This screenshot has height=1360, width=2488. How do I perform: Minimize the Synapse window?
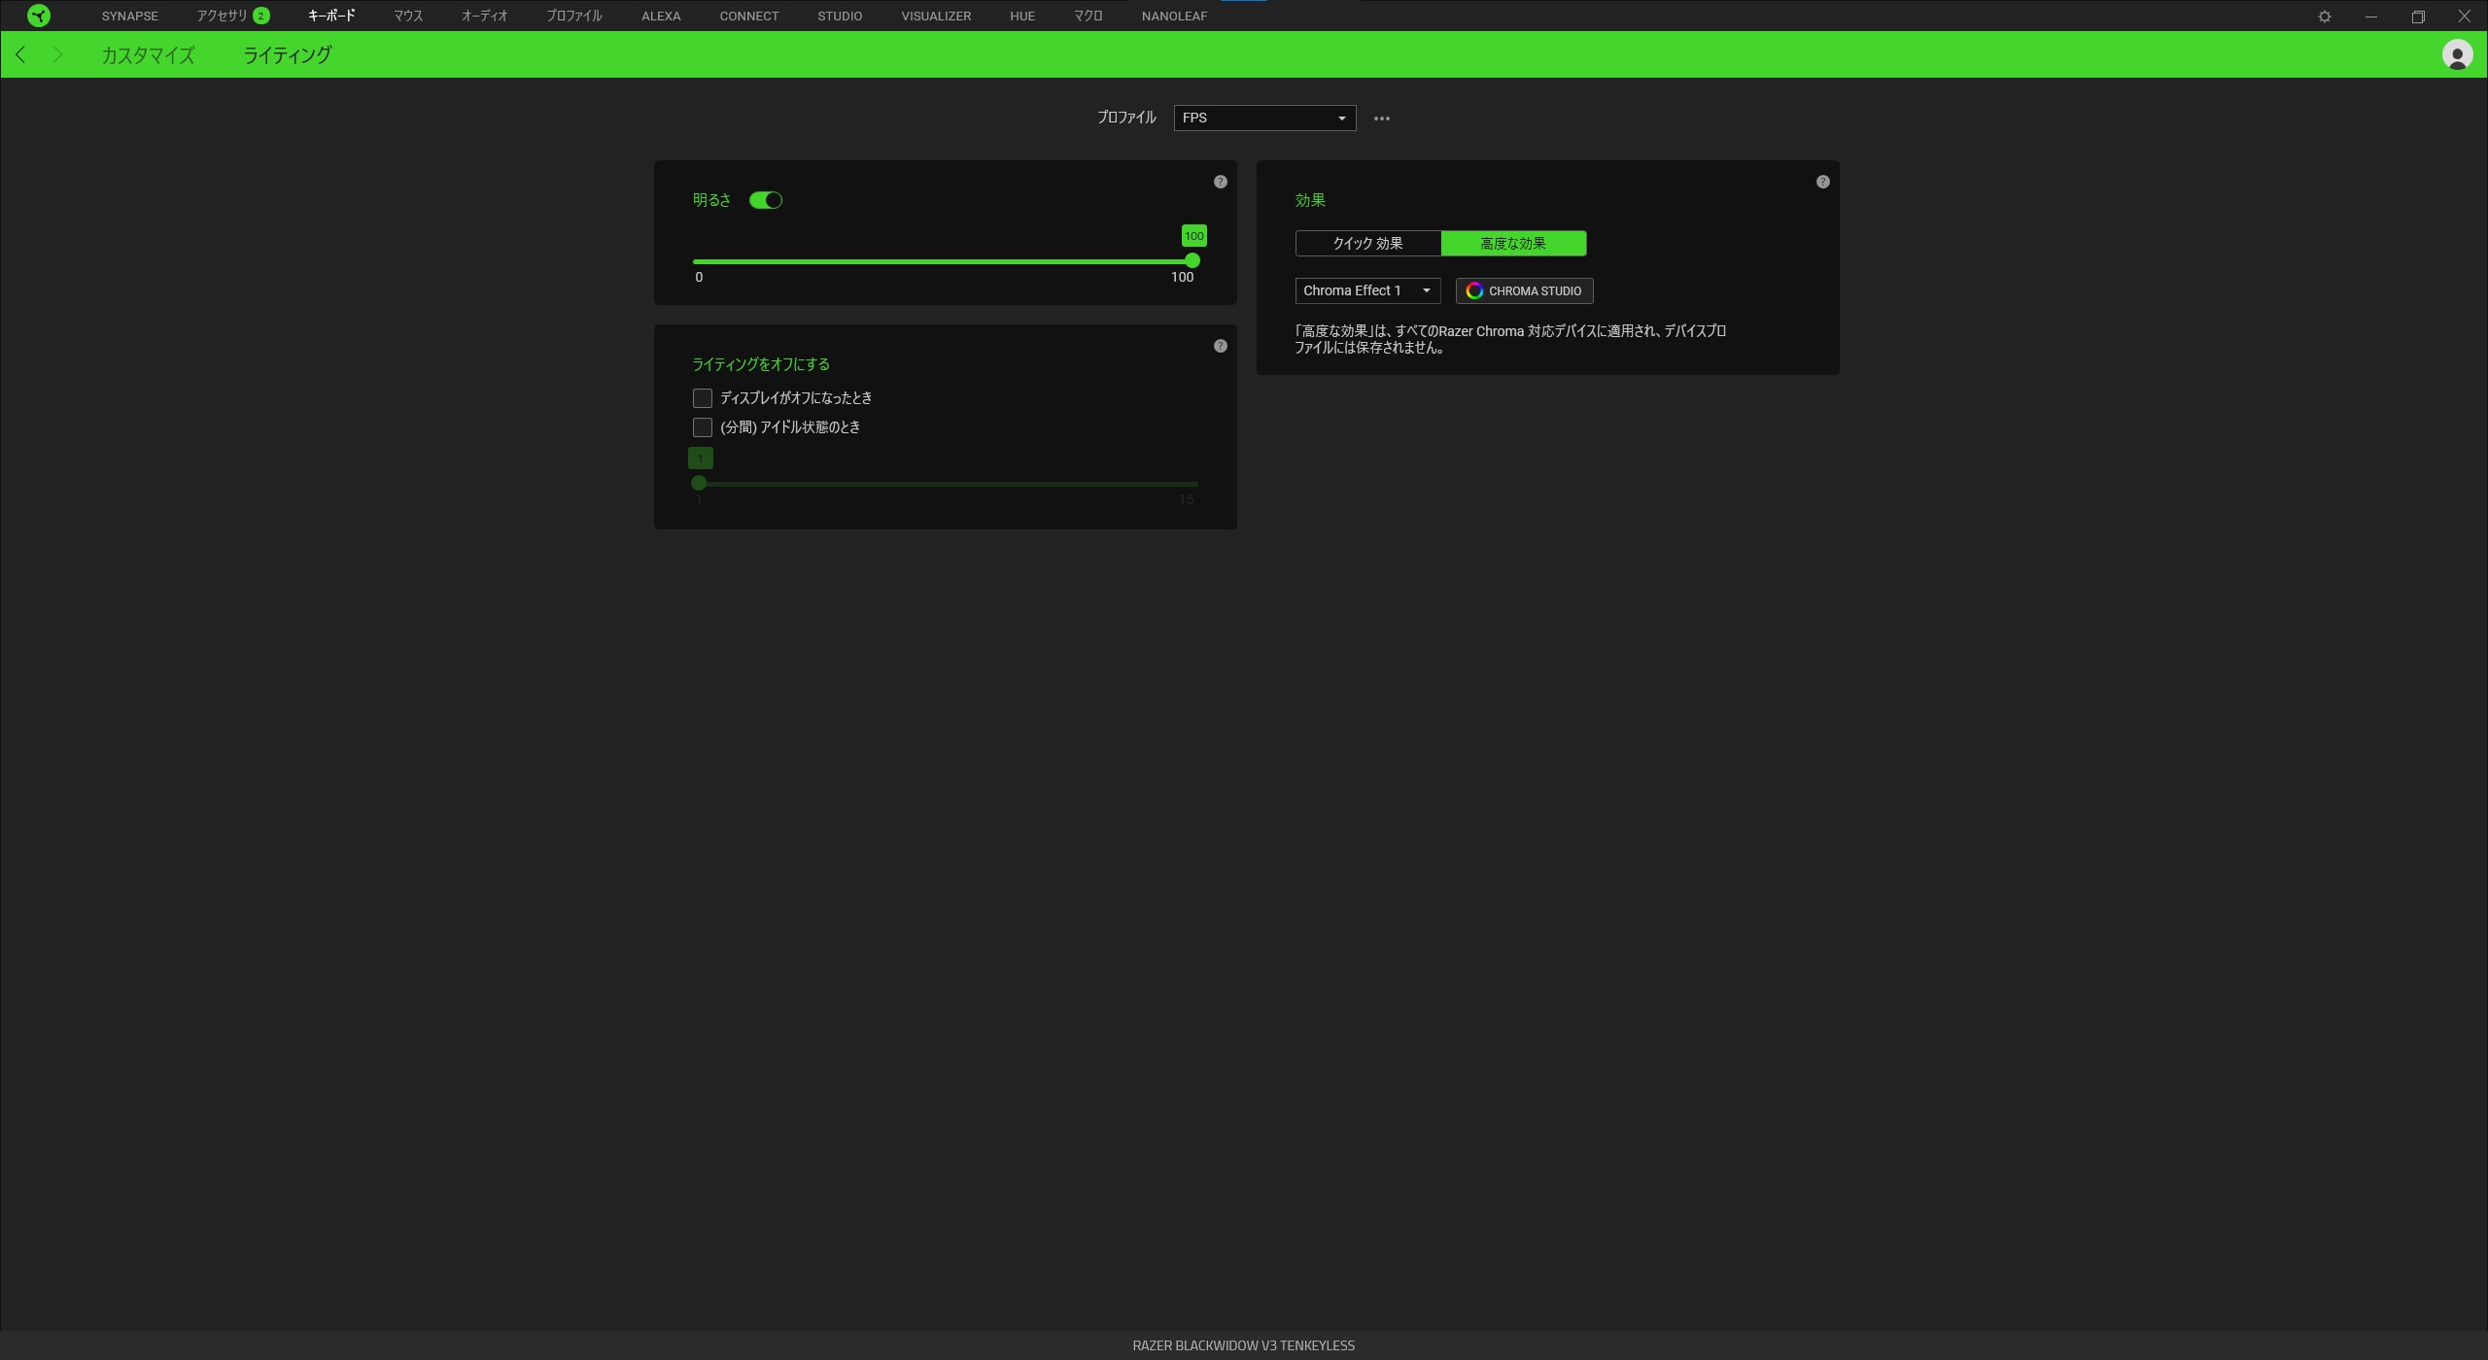pyautogui.click(x=2371, y=17)
